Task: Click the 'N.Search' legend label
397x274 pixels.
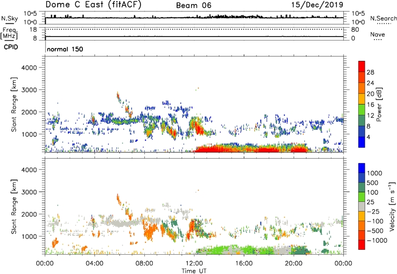Action: click(384, 18)
